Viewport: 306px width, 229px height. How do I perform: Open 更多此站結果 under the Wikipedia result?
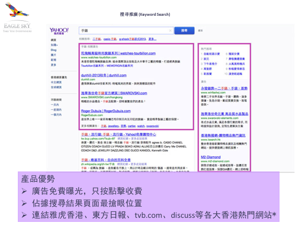tap(139, 164)
